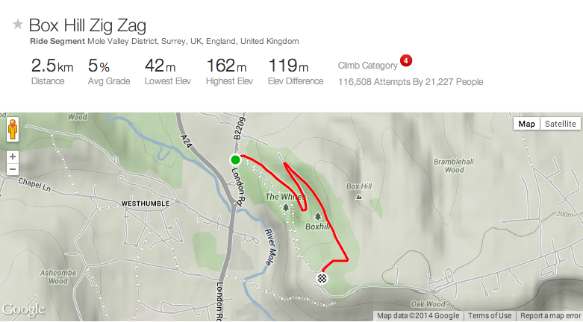This screenshot has height=322, width=583.
Task: Click the red climb category 4 badge
Action: [406, 60]
